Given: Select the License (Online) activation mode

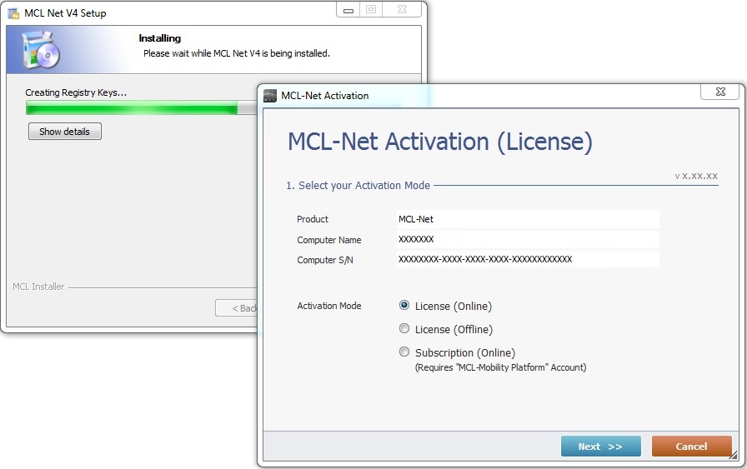Looking at the screenshot, I should click(404, 305).
